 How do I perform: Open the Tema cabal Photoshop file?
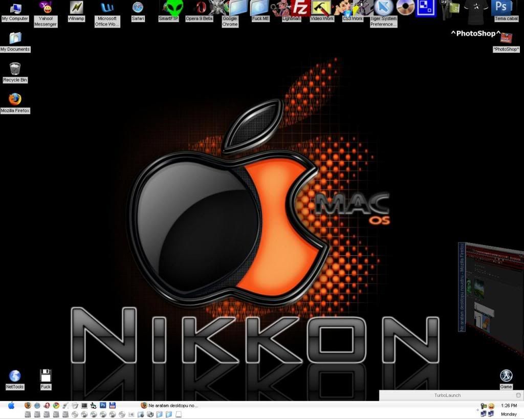tap(506, 12)
